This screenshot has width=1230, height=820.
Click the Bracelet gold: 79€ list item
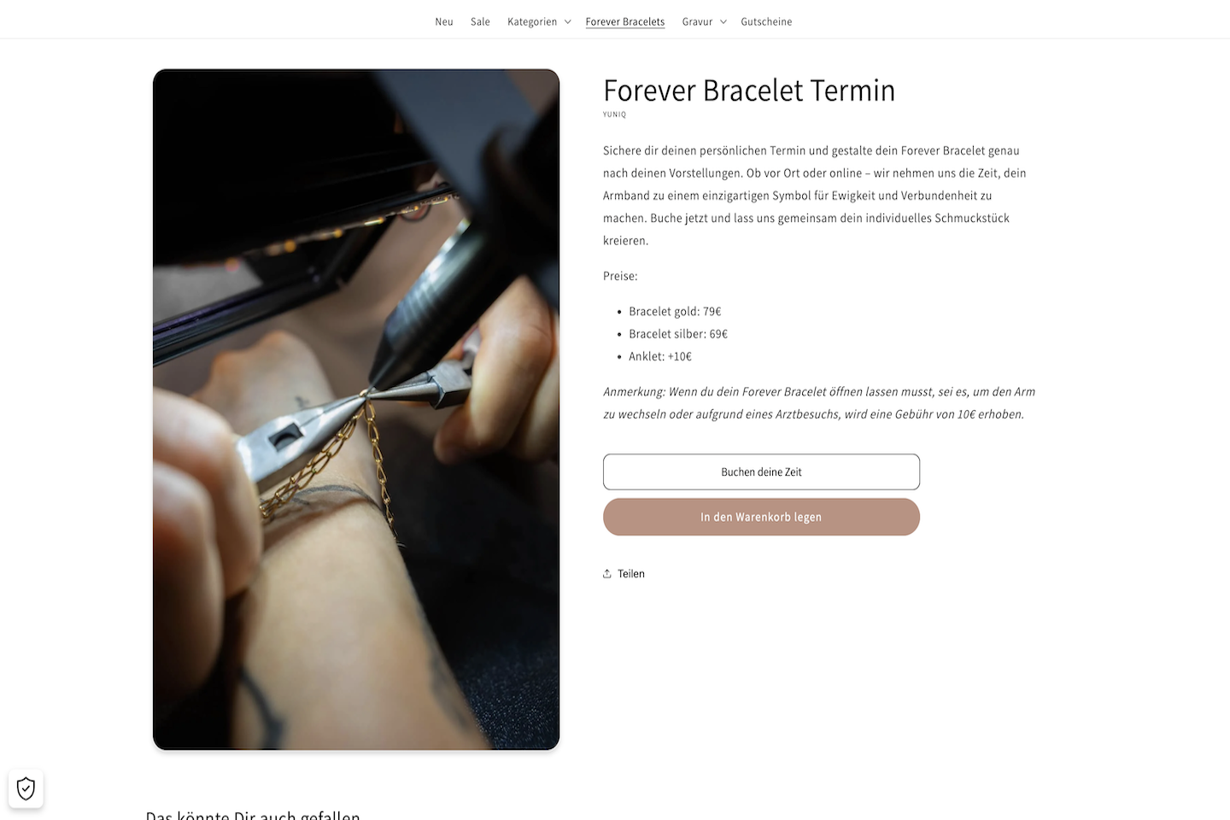[675, 312]
